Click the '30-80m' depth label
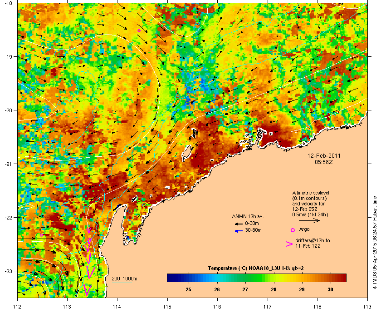The height and width of the screenshot is (309, 381). [253, 230]
